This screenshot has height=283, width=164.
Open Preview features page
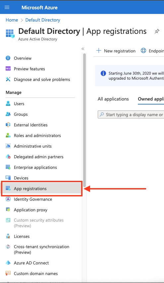tap(29, 69)
